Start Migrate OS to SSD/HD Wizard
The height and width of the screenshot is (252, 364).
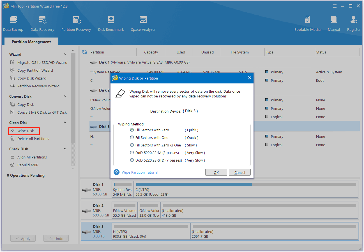[x=38, y=62]
